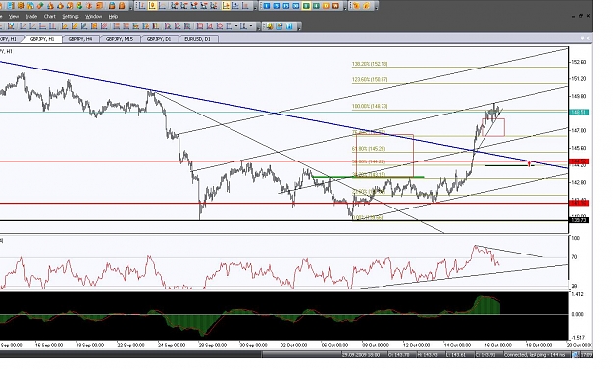The height and width of the screenshot is (369, 613).
Task: Click the document icon between yellow and H icons
Action: (x=280, y=26)
